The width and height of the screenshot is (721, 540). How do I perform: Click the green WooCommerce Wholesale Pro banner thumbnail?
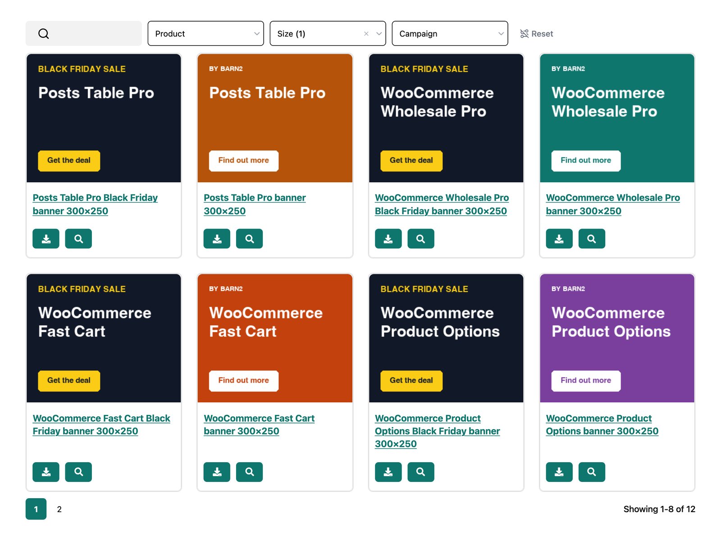(x=617, y=118)
